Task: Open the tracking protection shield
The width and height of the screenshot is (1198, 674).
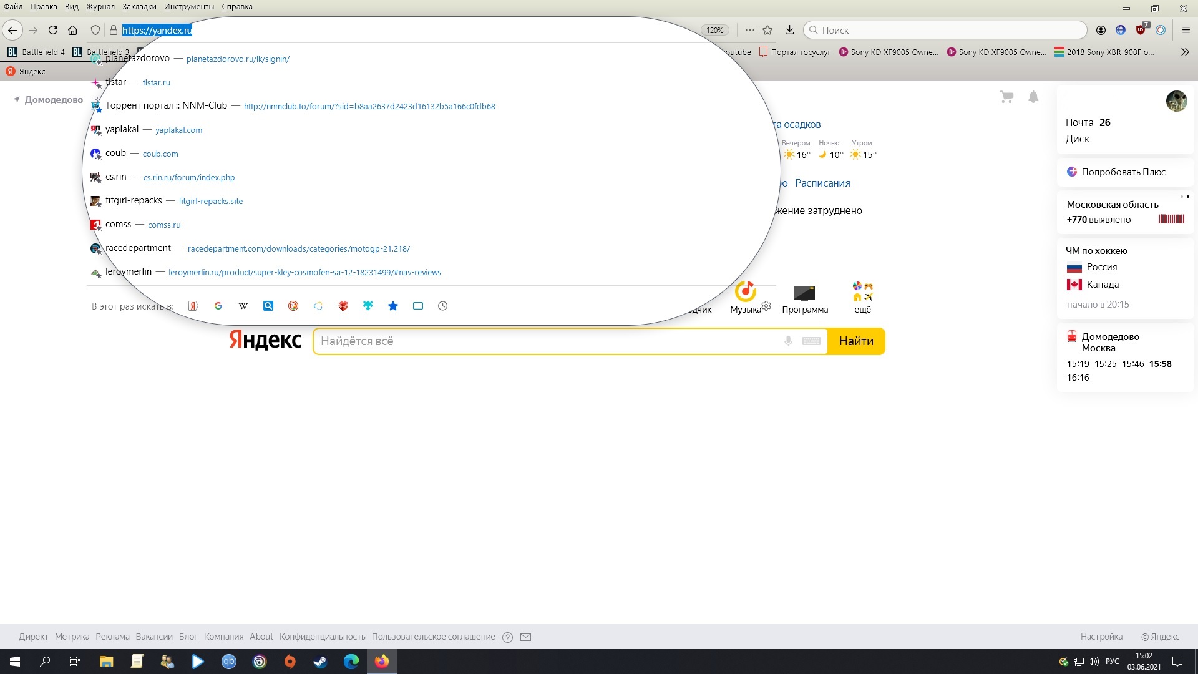Action: tap(95, 30)
